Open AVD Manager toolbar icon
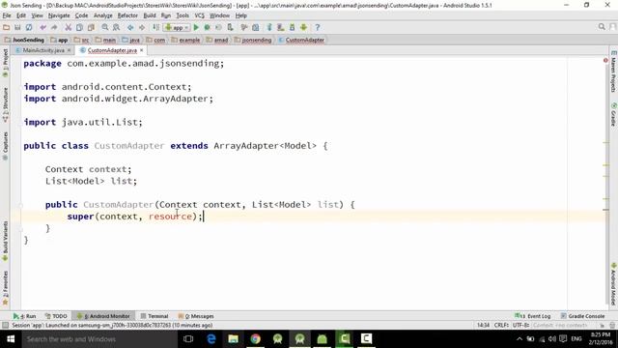 [281, 27]
